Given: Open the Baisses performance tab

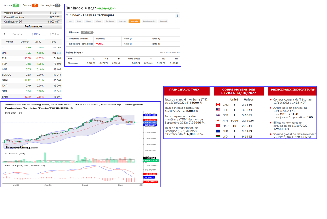Looking at the screenshot, I should pyautogui.click(x=17, y=34).
